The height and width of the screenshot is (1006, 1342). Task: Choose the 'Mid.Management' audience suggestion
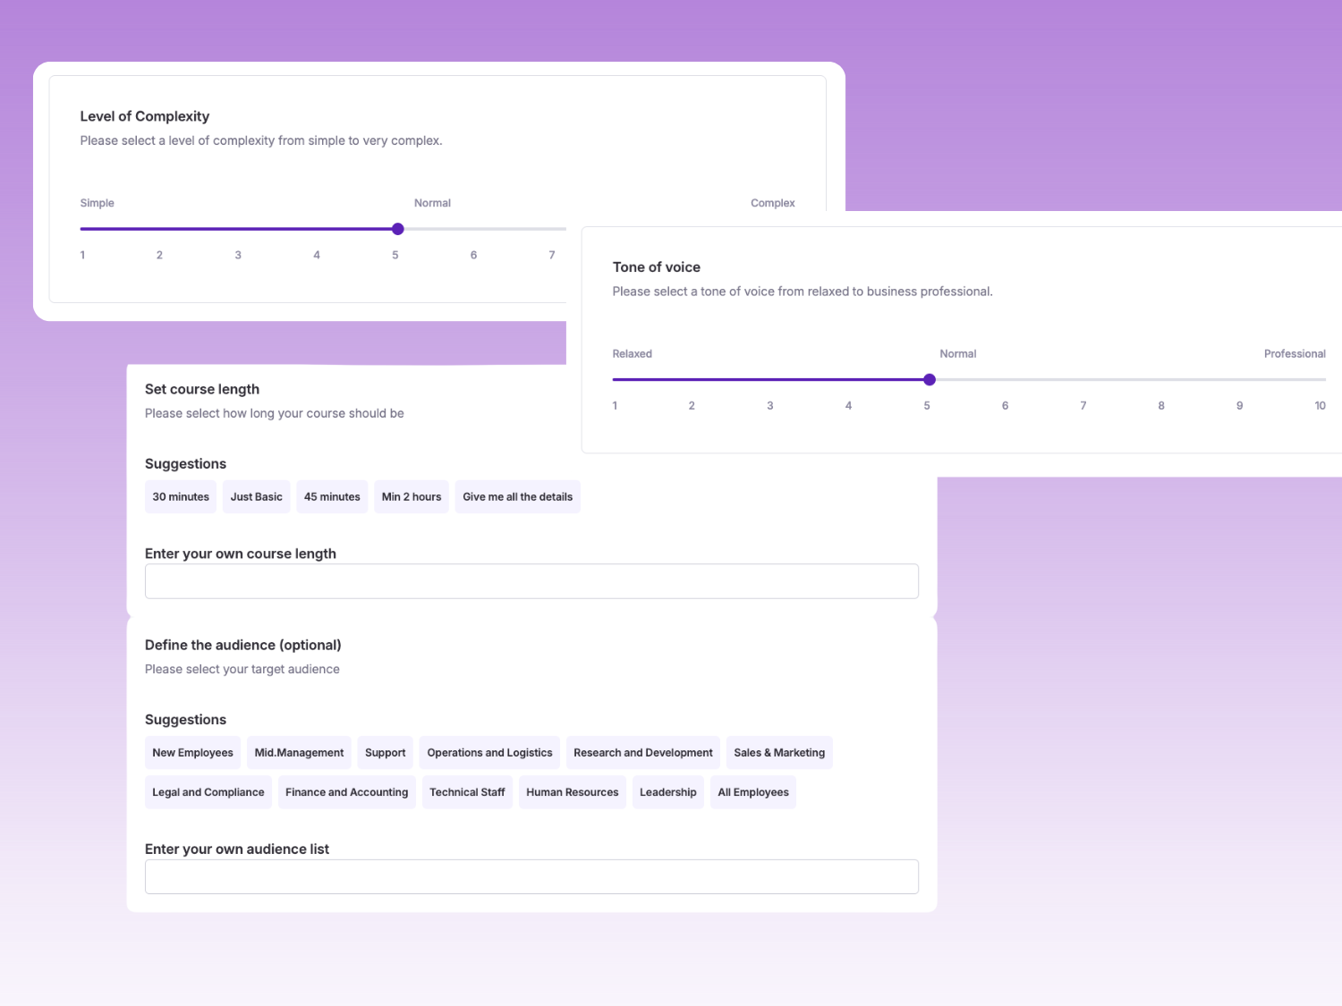pos(299,753)
